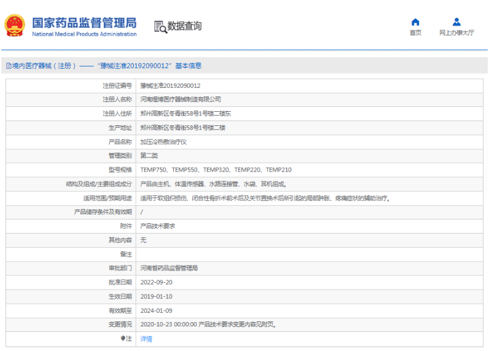Image resolution: width=489 pixels, height=351 pixels.
Task: Select effective date 2019-01-10
Action: (156, 297)
